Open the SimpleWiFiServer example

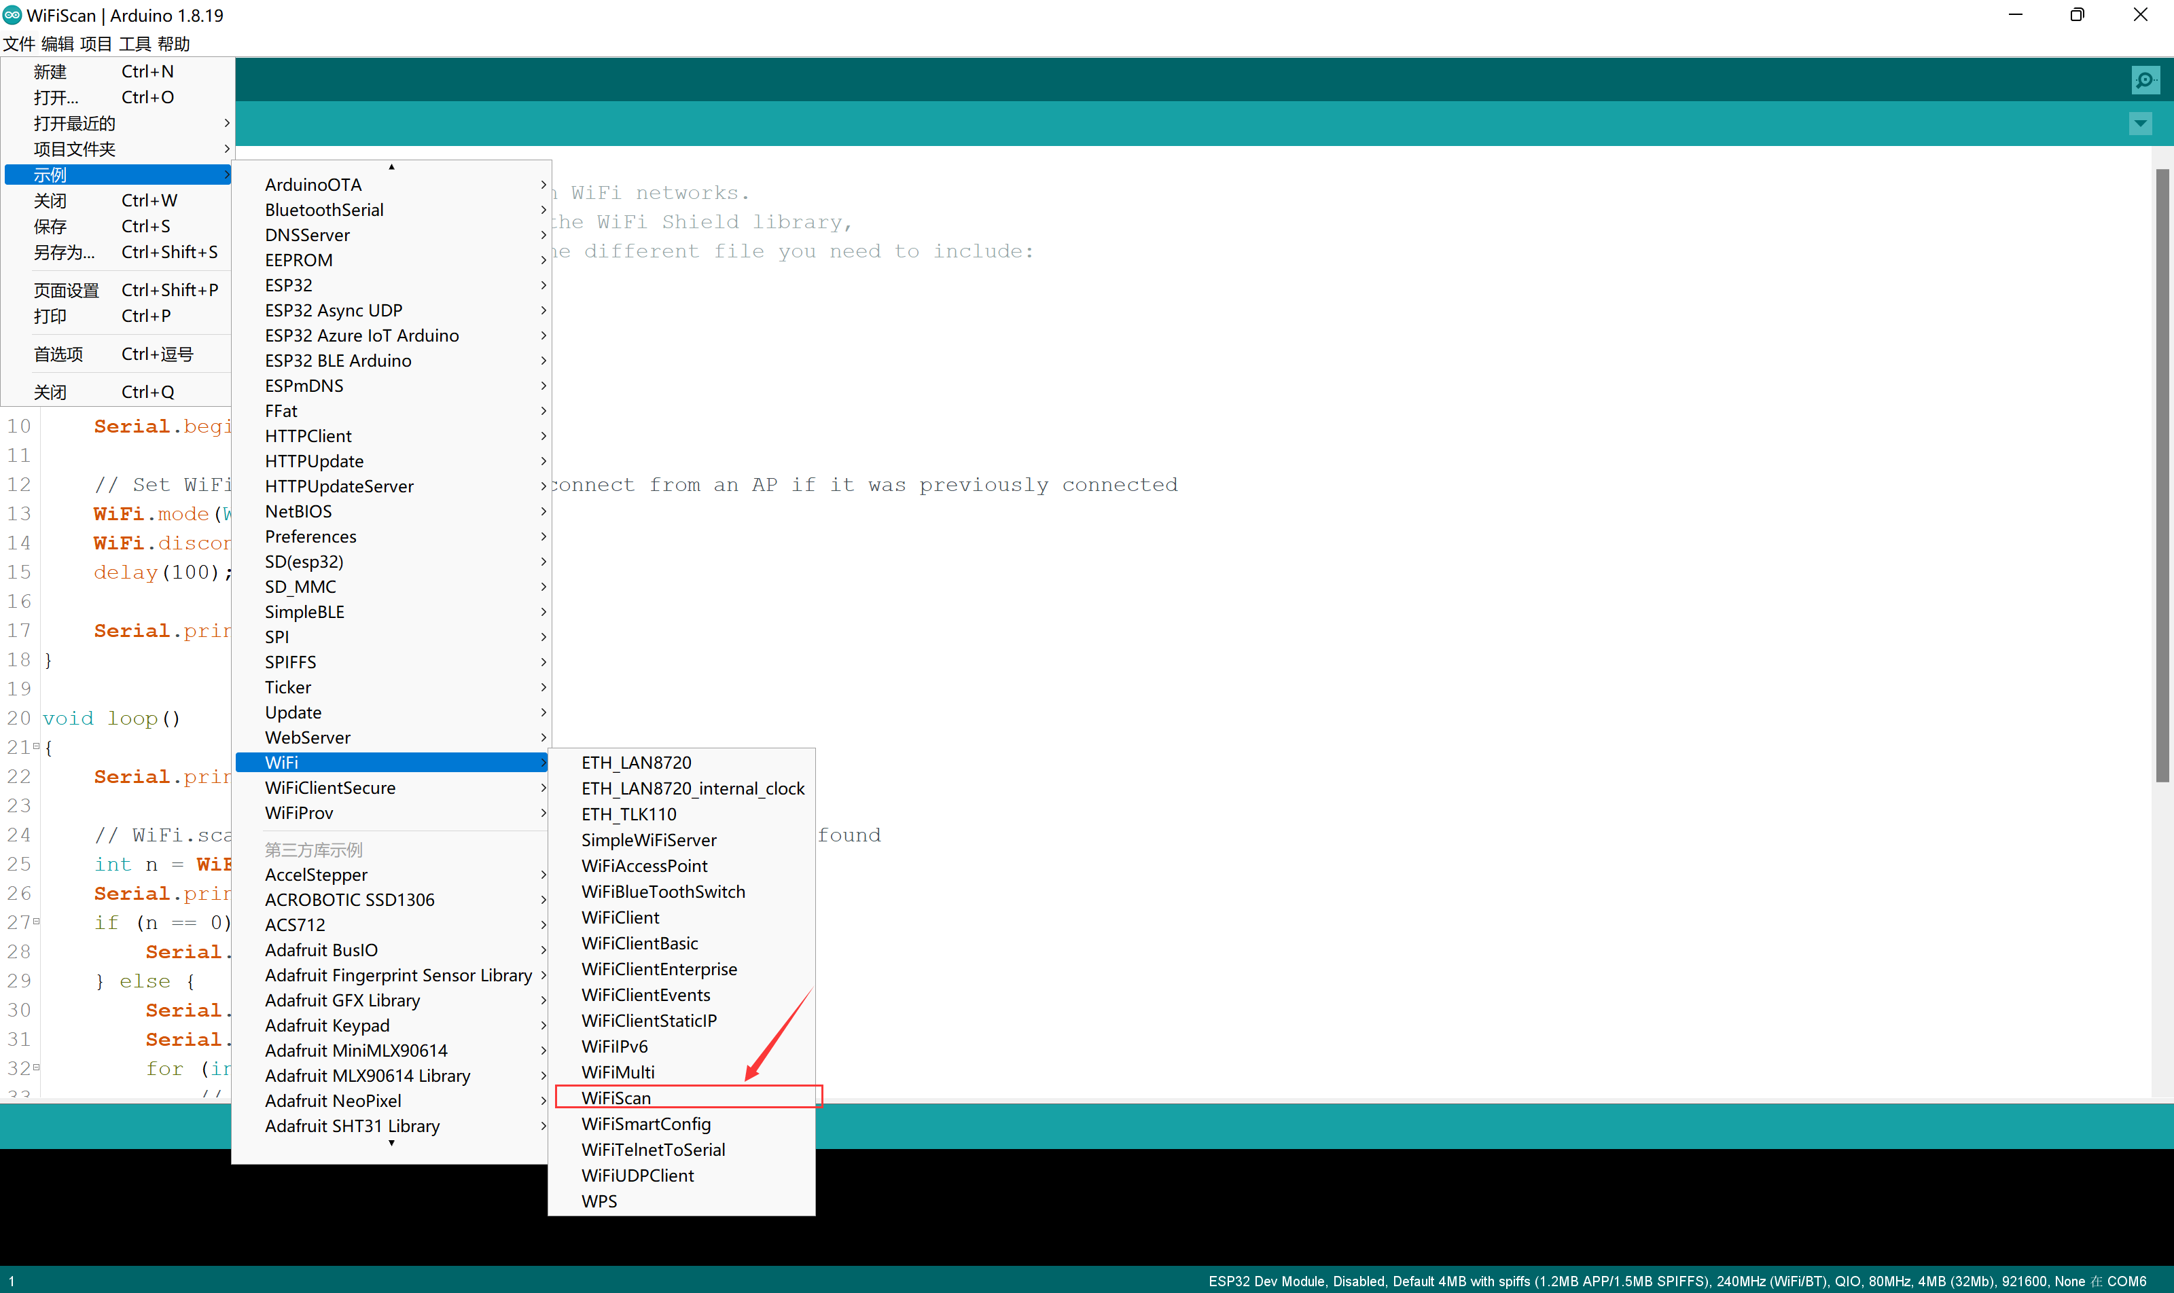649,841
